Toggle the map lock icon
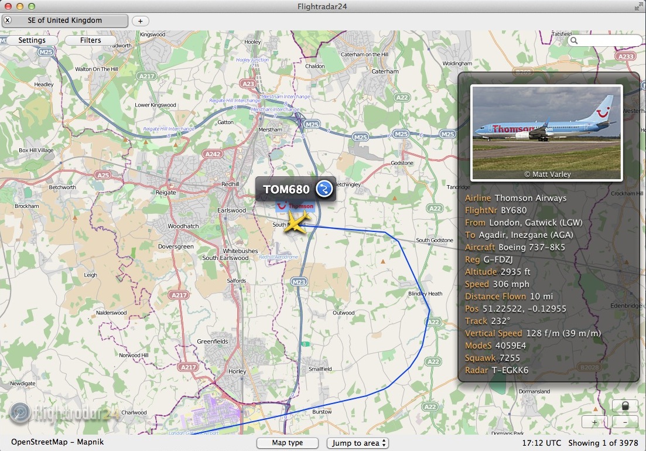 (625, 406)
